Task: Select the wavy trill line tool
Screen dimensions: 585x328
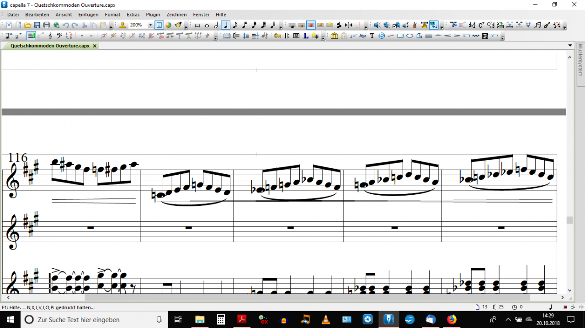Action: point(476,36)
